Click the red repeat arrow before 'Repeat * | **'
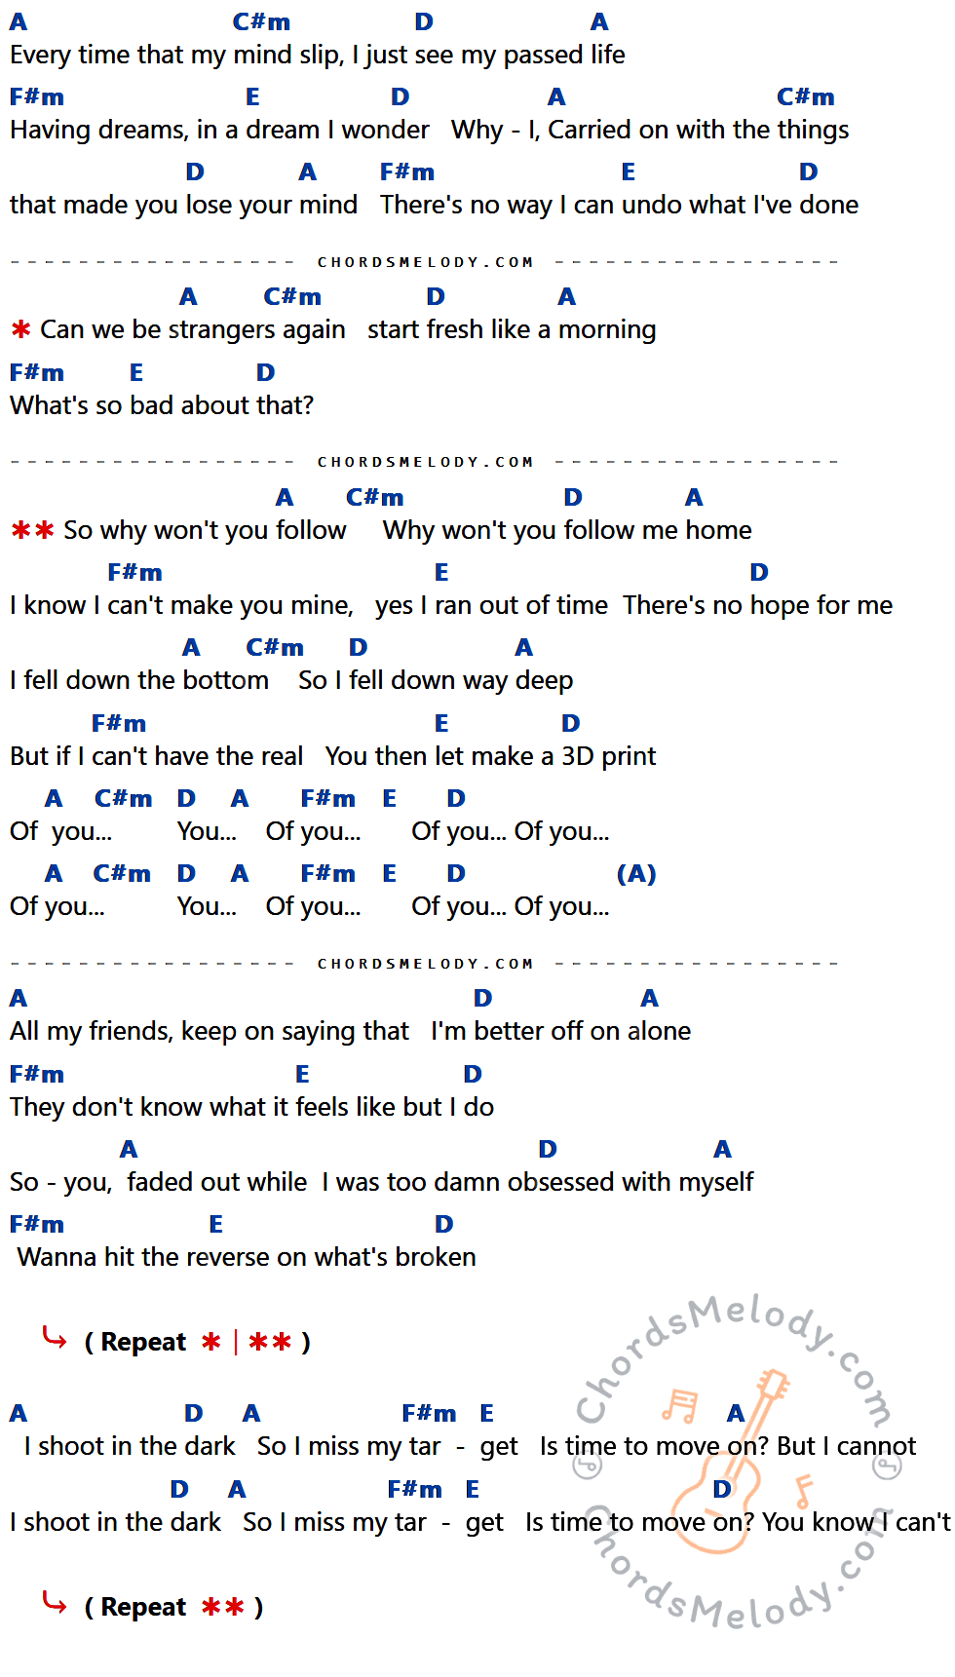 [x=55, y=1339]
